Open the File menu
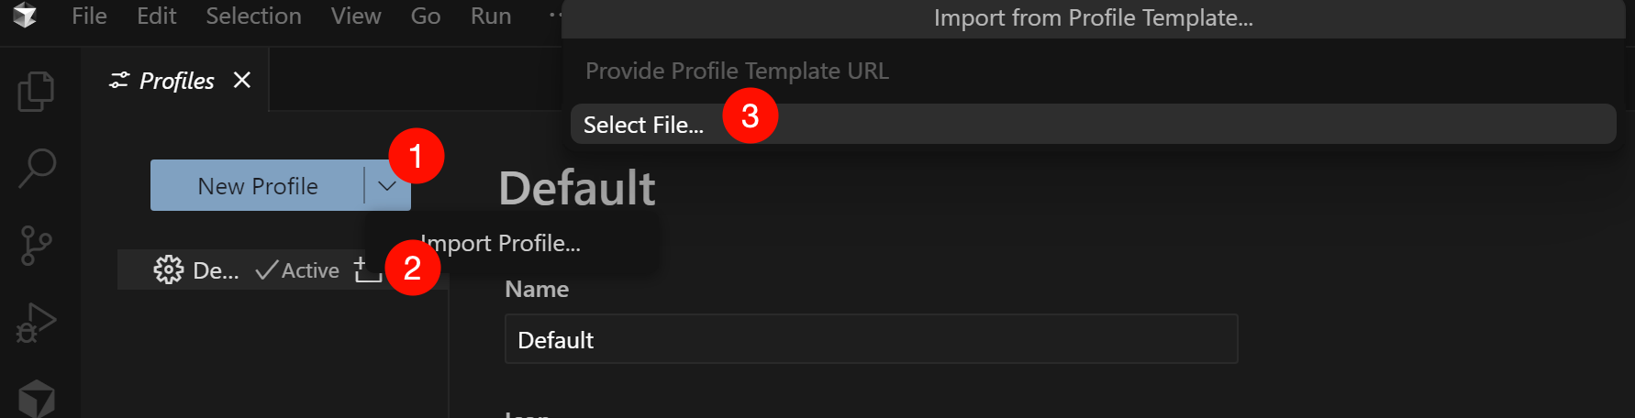1635x418 pixels. [89, 16]
